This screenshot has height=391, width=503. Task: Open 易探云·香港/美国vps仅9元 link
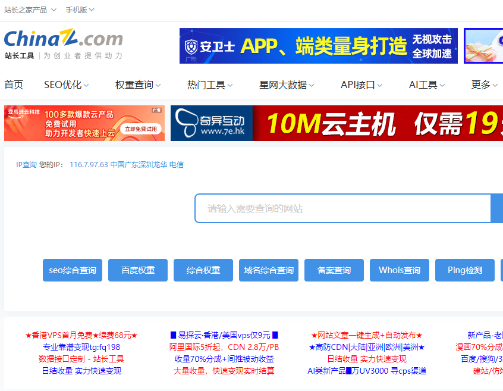point(224,336)
